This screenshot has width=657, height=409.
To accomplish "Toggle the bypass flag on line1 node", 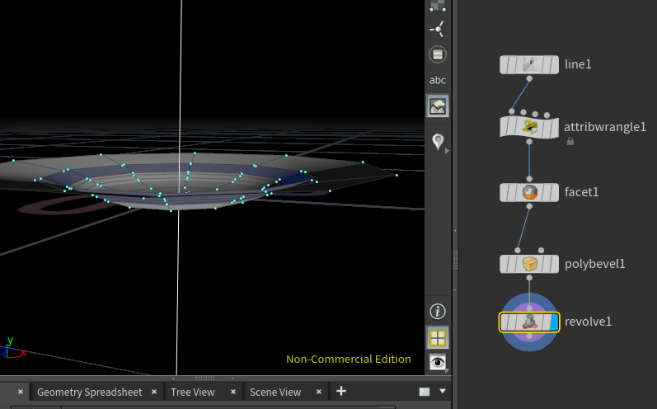I will click(x=504, y=64).
